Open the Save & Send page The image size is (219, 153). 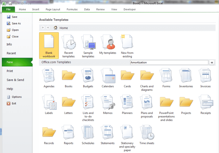pyautogui.click(x=15, y=80)
